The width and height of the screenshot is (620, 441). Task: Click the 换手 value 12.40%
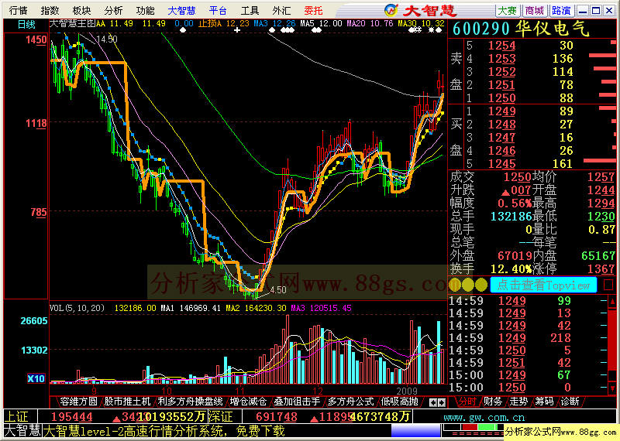pos(511,269)
